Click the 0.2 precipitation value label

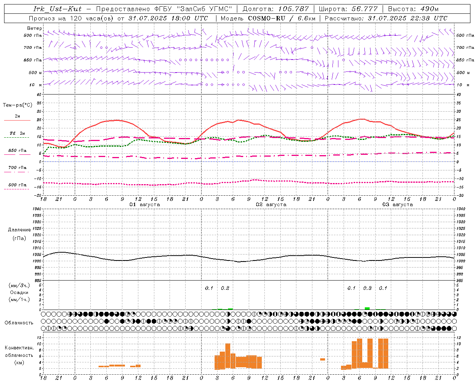(225, 288)
